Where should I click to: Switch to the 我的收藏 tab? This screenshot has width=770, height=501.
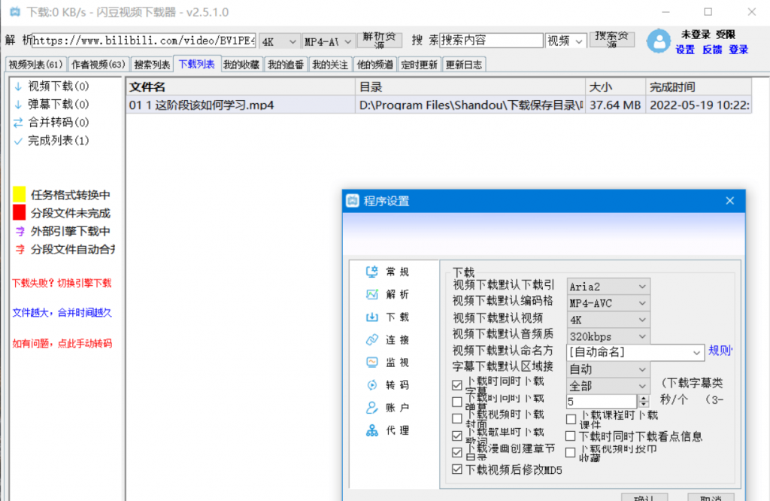click(x=241, y=65)
